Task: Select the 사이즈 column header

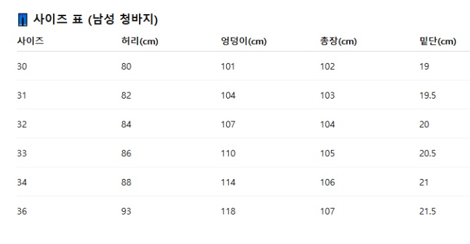Action: pos(30,41)
